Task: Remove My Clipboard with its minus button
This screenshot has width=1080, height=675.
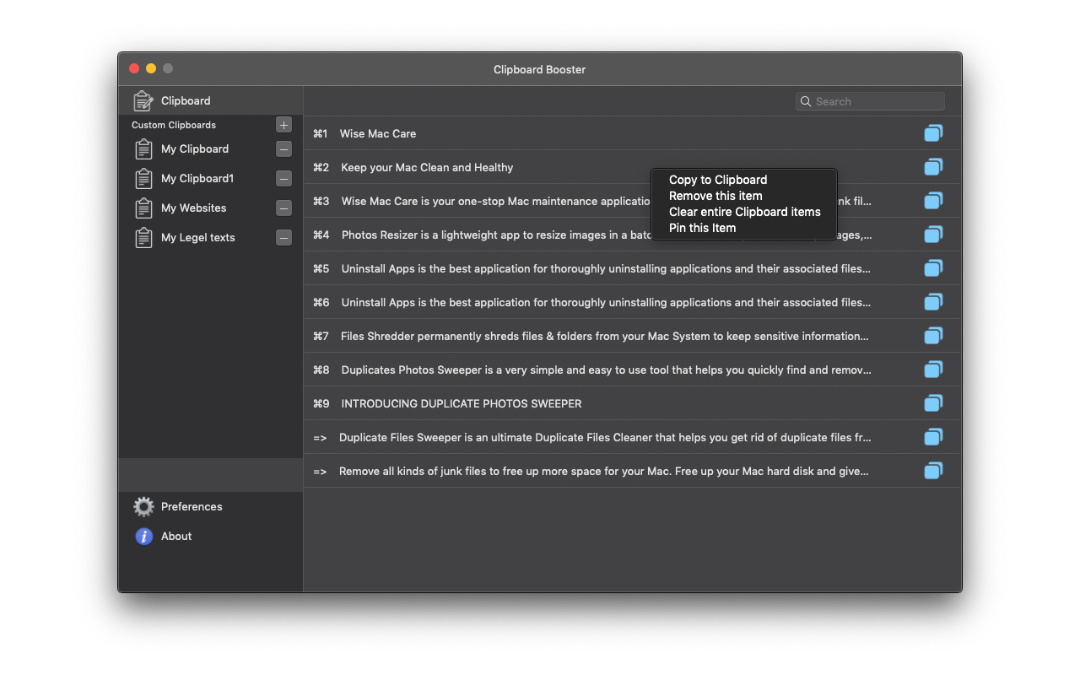Action: tap(283, 149)
